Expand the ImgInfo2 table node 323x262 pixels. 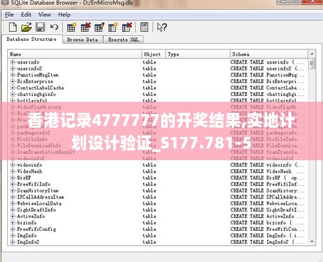coord(12,242)
